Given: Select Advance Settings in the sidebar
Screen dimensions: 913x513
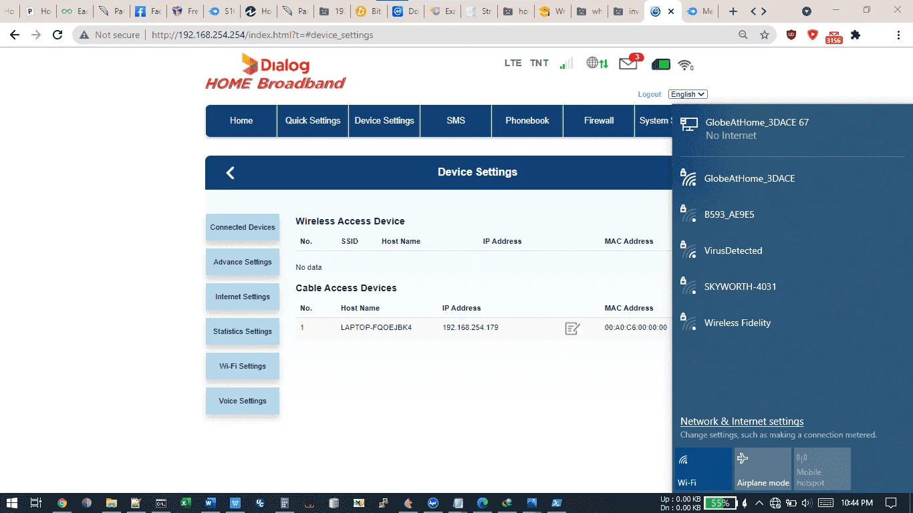Looking at the screenshot, I should (243, 263).
